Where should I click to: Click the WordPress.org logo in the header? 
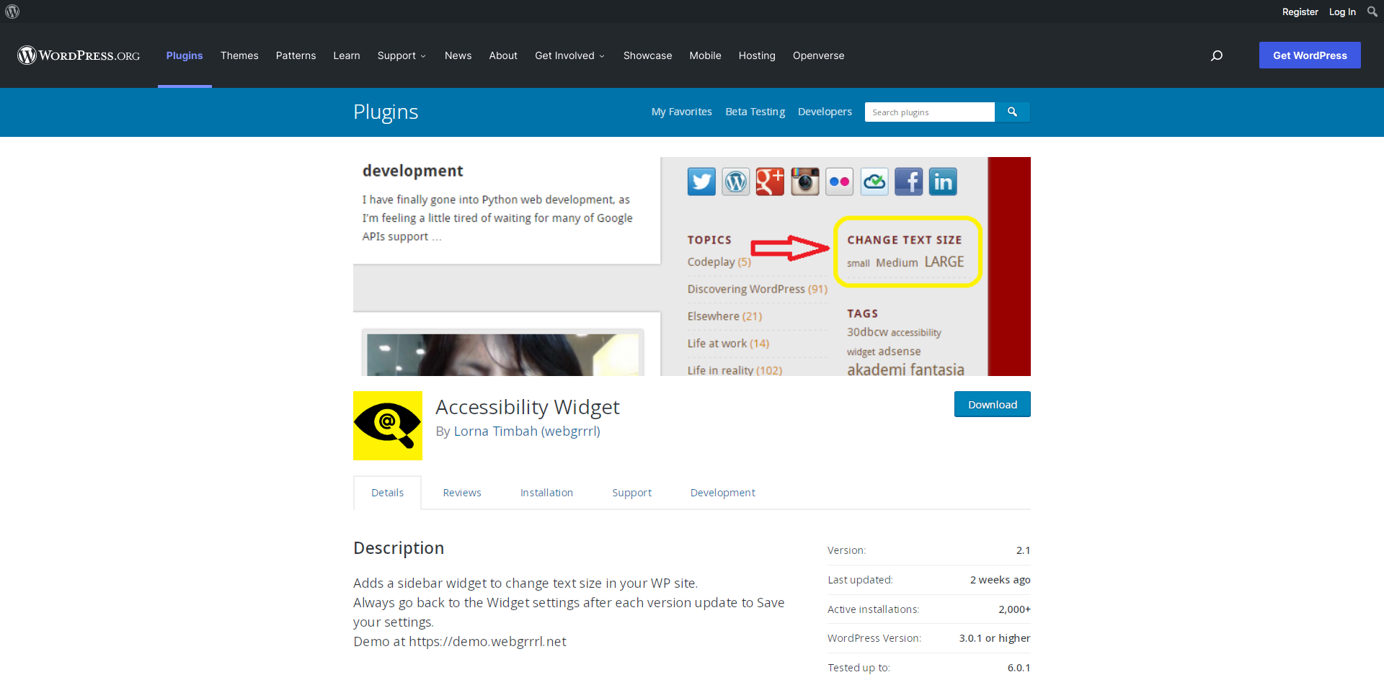point(79,55)
